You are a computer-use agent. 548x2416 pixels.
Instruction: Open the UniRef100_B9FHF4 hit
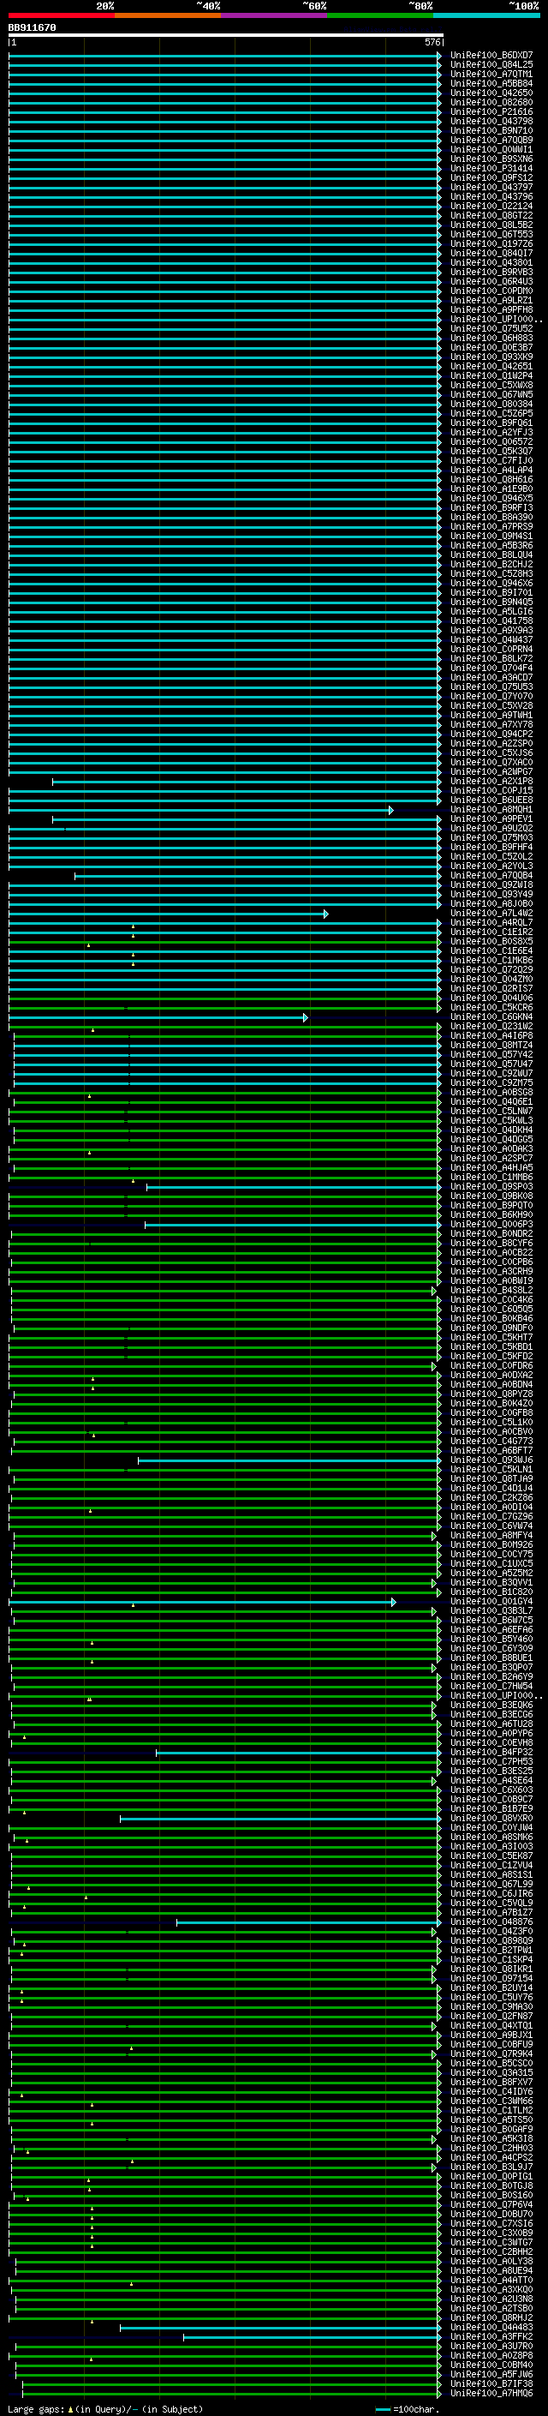(491, 848)
